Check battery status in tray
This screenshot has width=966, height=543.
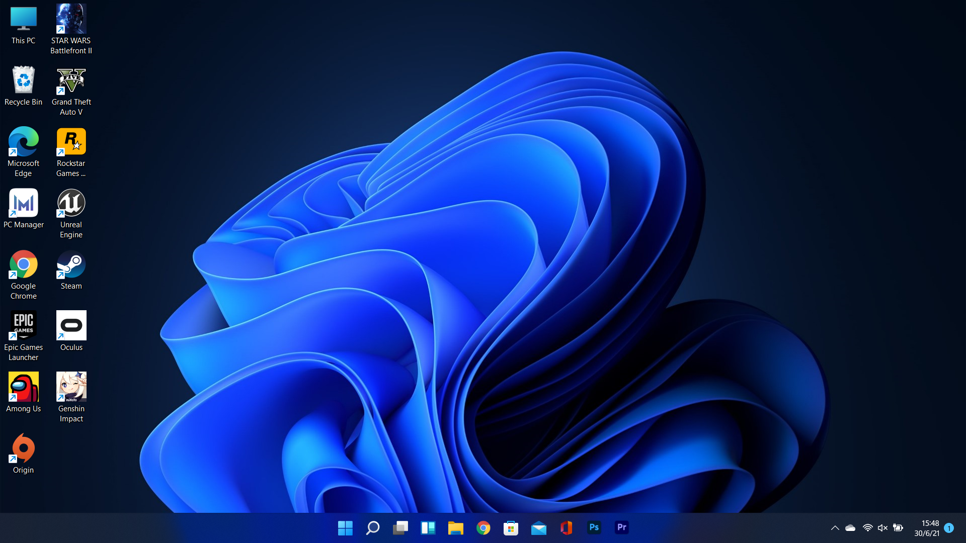click(x=898, y=528)
